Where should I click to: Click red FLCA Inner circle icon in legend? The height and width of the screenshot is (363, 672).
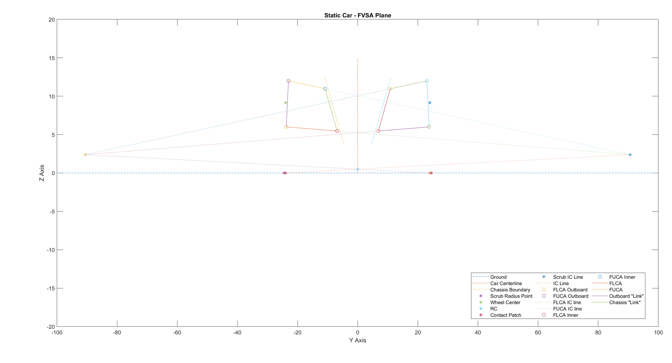click(544, 315)
